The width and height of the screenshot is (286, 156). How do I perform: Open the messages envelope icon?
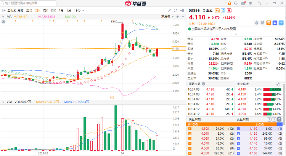tap(243, 3)
